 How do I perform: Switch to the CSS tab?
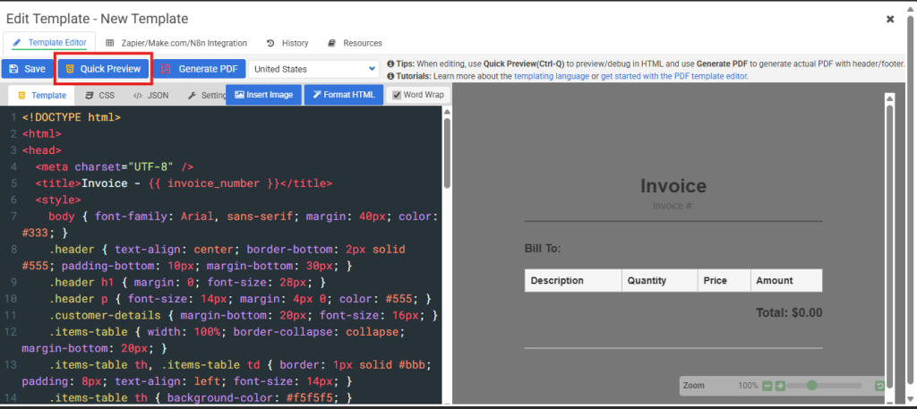coord(100,95)
